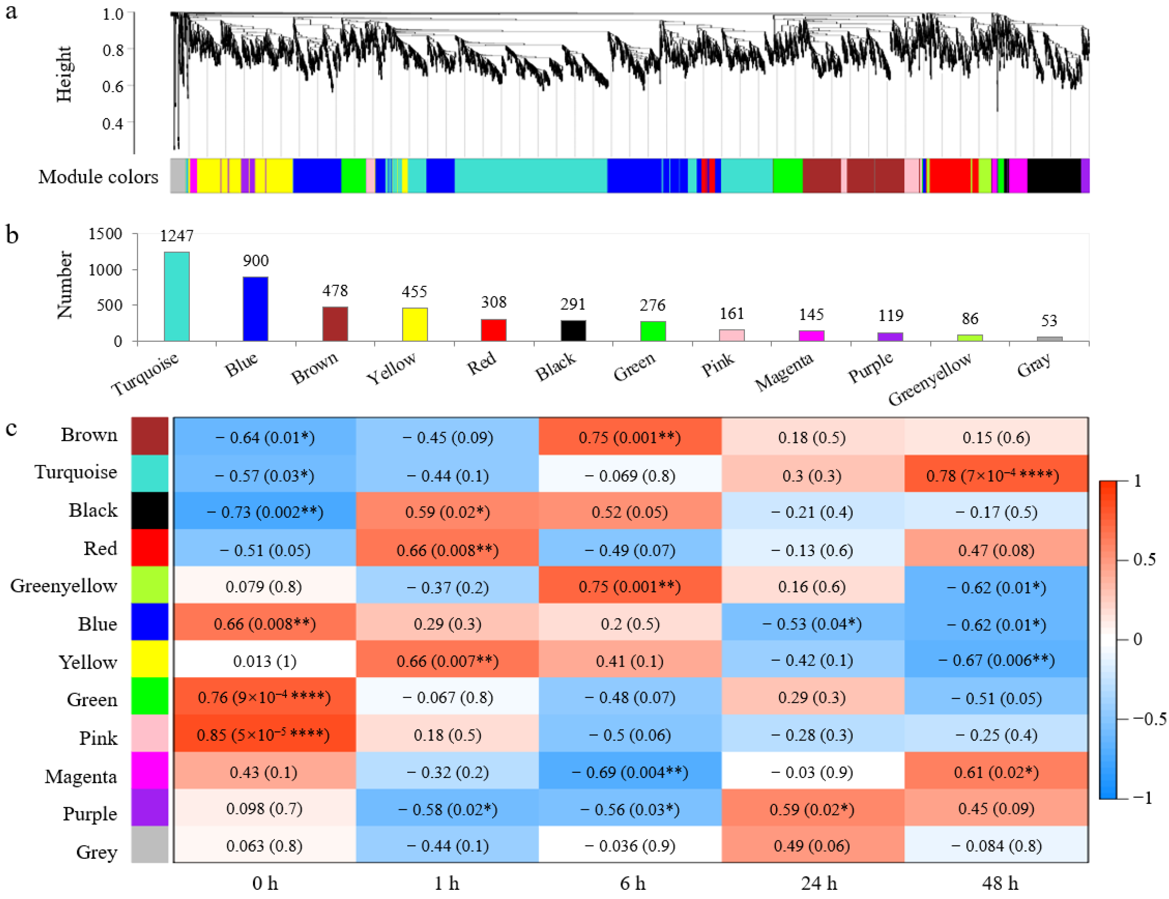Click Magenta 6 h cell −0.69 (0.004**)
Image resolution: width=1169 pixels, height=899 pixels.
pyautogui.click(x=630, y=771)
